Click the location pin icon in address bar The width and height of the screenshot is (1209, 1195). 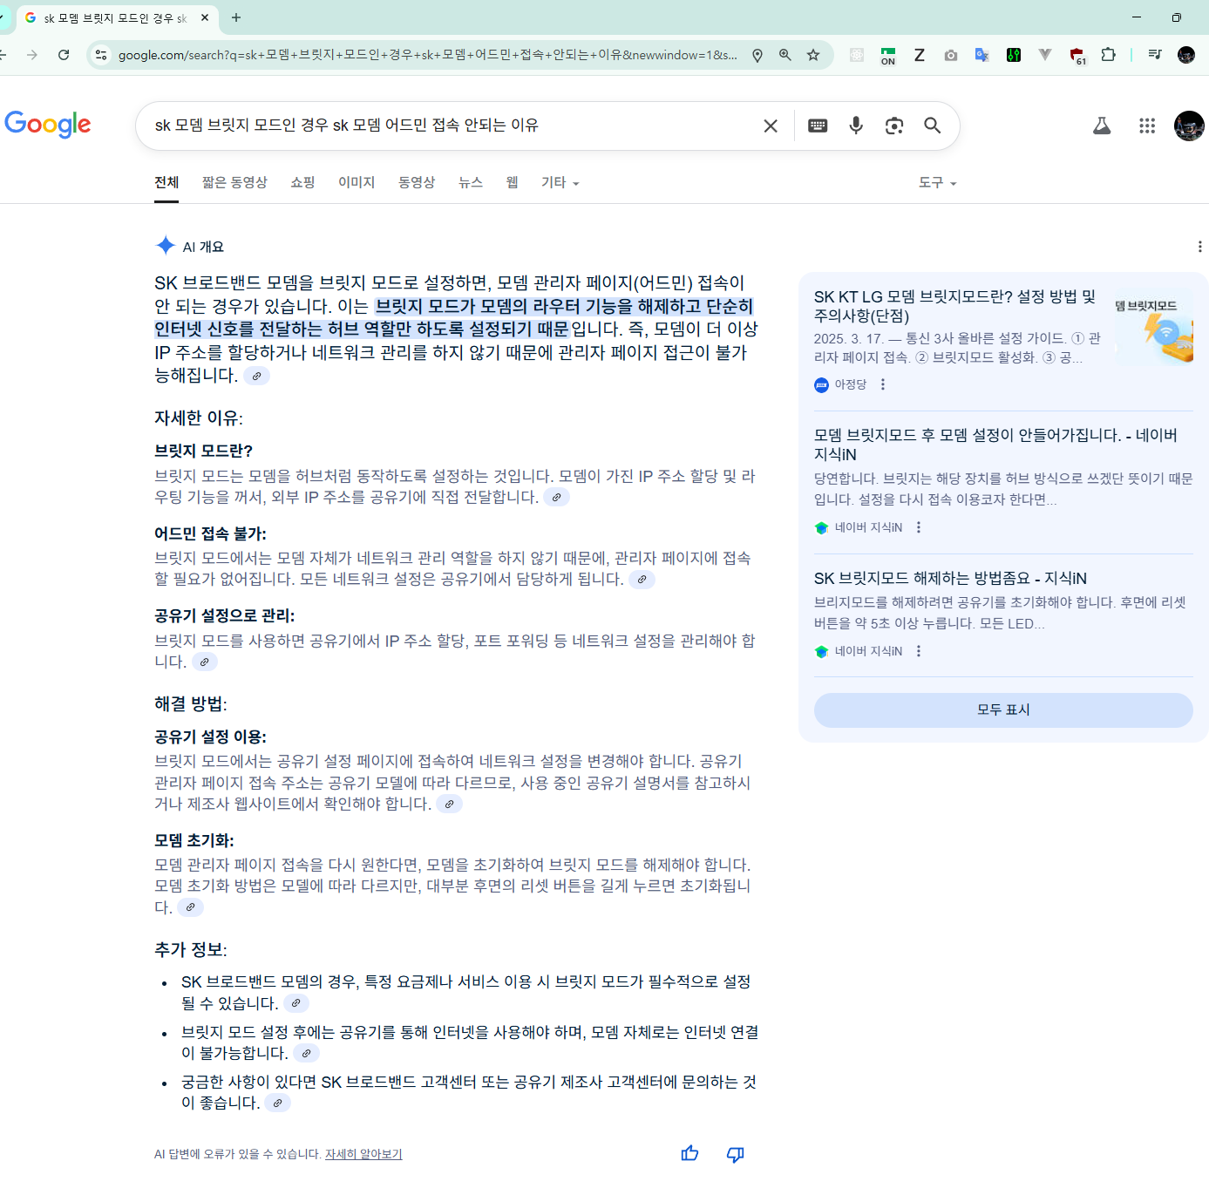click(757, 55)
